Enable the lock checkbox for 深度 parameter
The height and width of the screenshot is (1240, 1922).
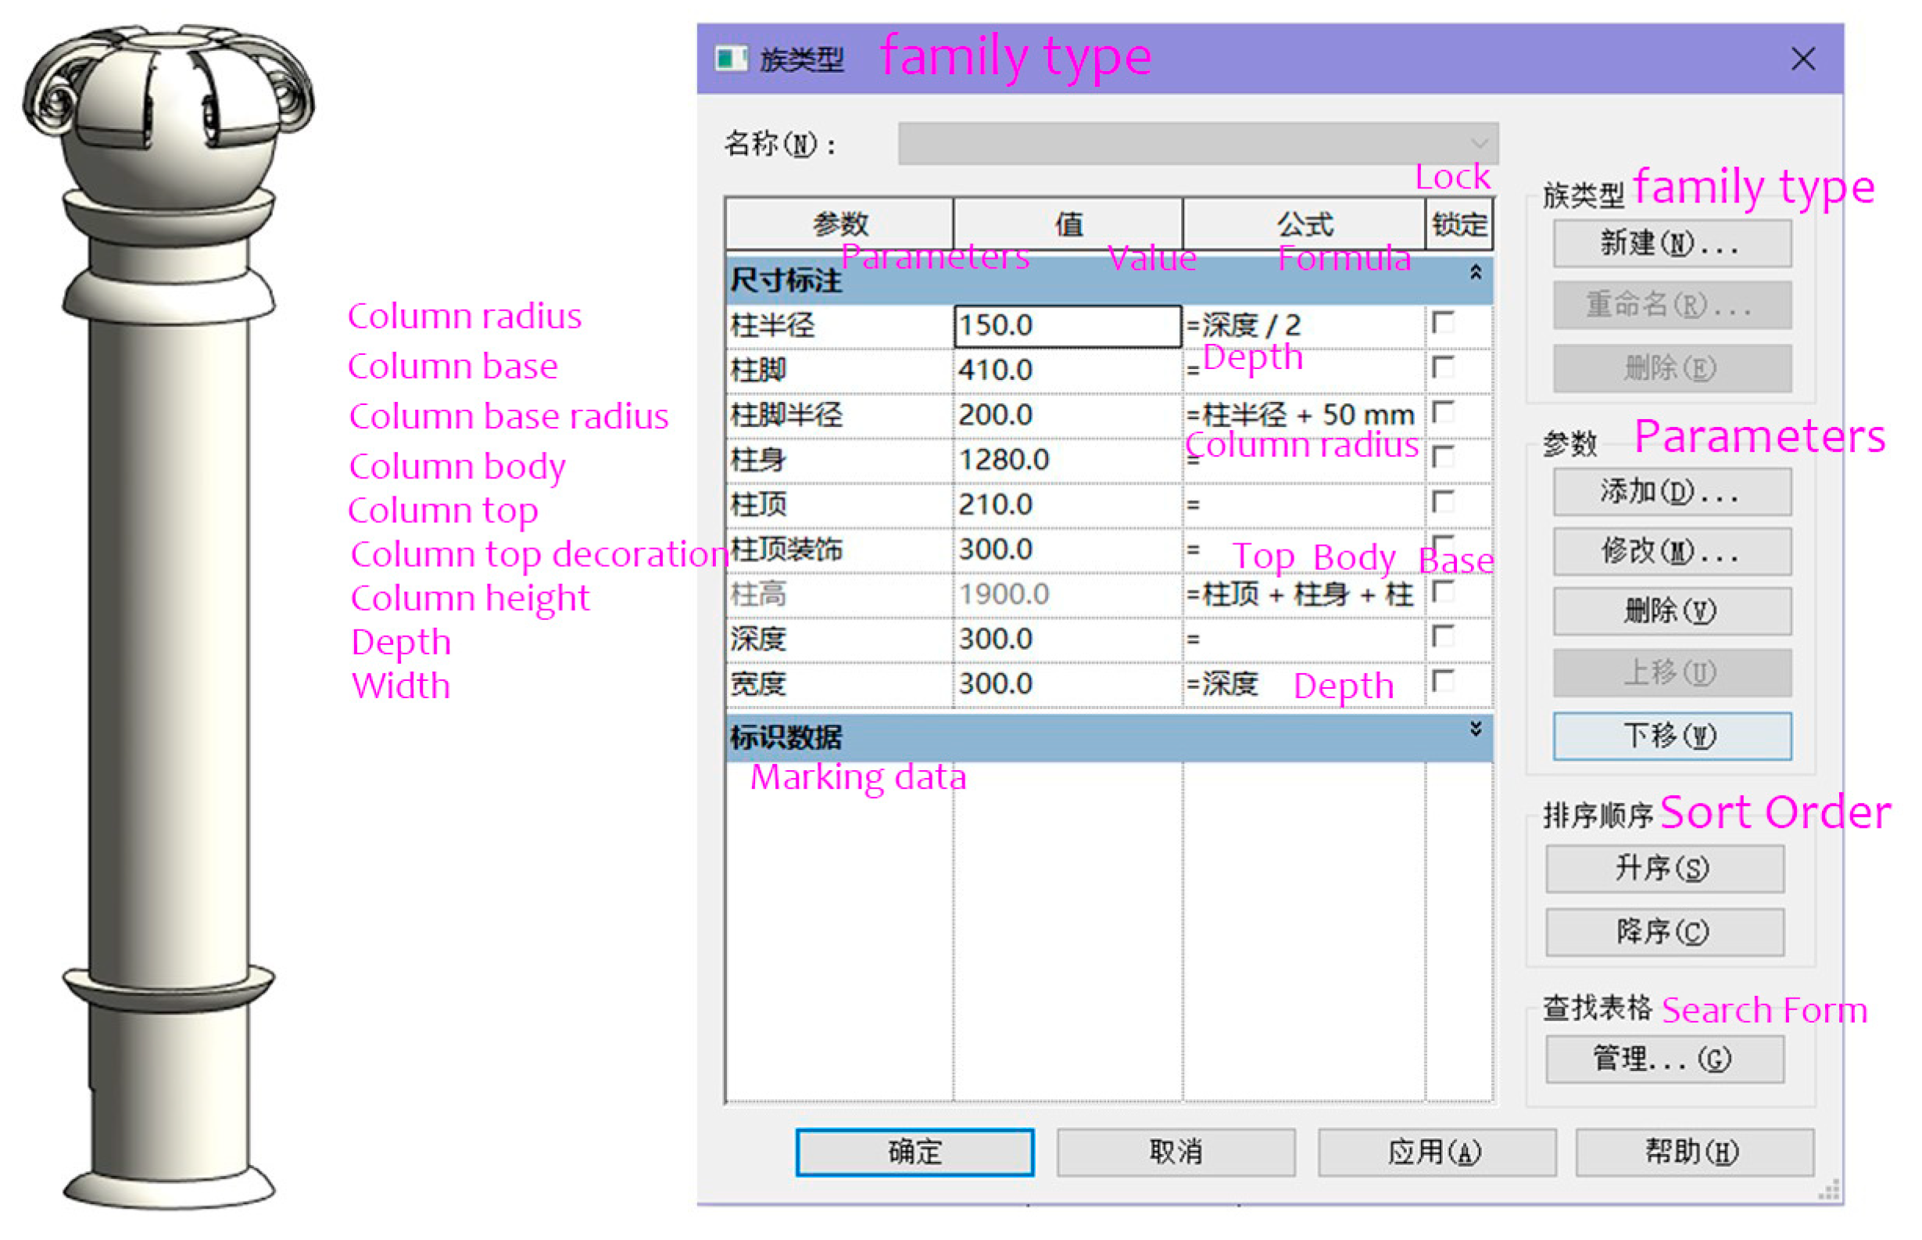click(x=1443, y=638)
